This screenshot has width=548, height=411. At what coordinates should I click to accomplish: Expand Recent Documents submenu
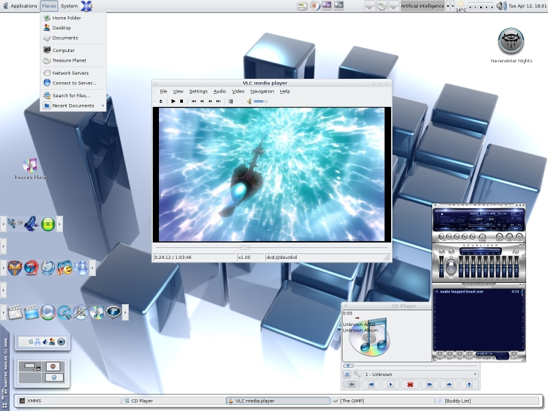[73, 105]
